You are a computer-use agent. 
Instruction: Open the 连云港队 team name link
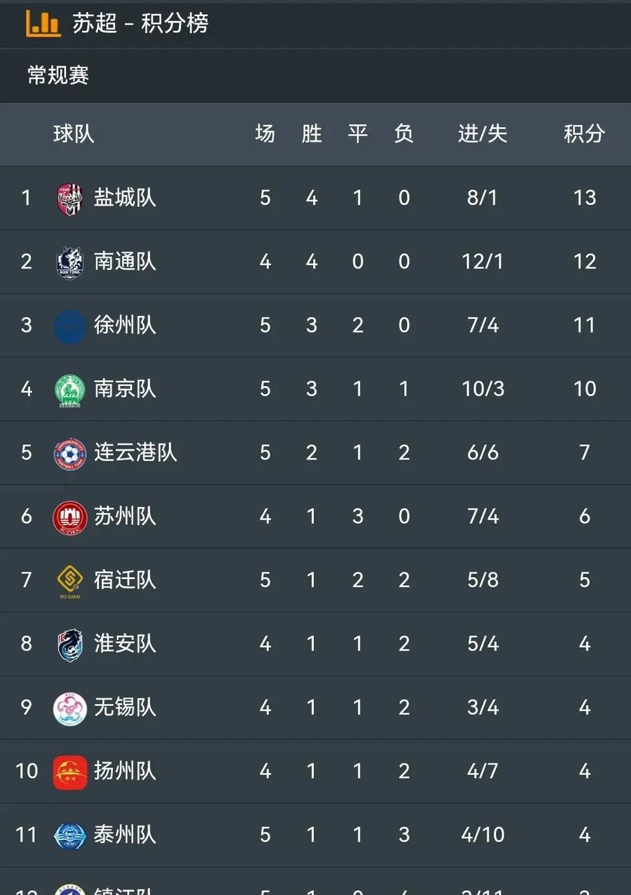(x=136, y=452)
